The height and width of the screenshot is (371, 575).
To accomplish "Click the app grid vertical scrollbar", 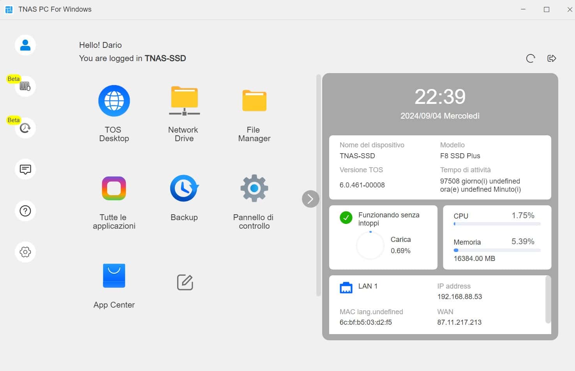I will tap(319, 185).
